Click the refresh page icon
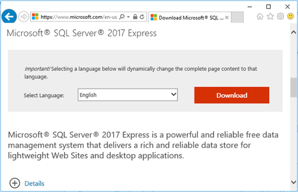The height and width of the screenshot is (192, 298). coord(142,17)
